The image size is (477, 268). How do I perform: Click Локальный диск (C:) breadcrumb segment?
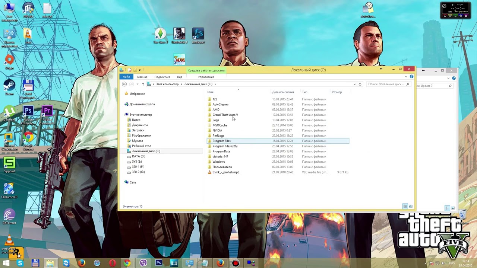198,84
